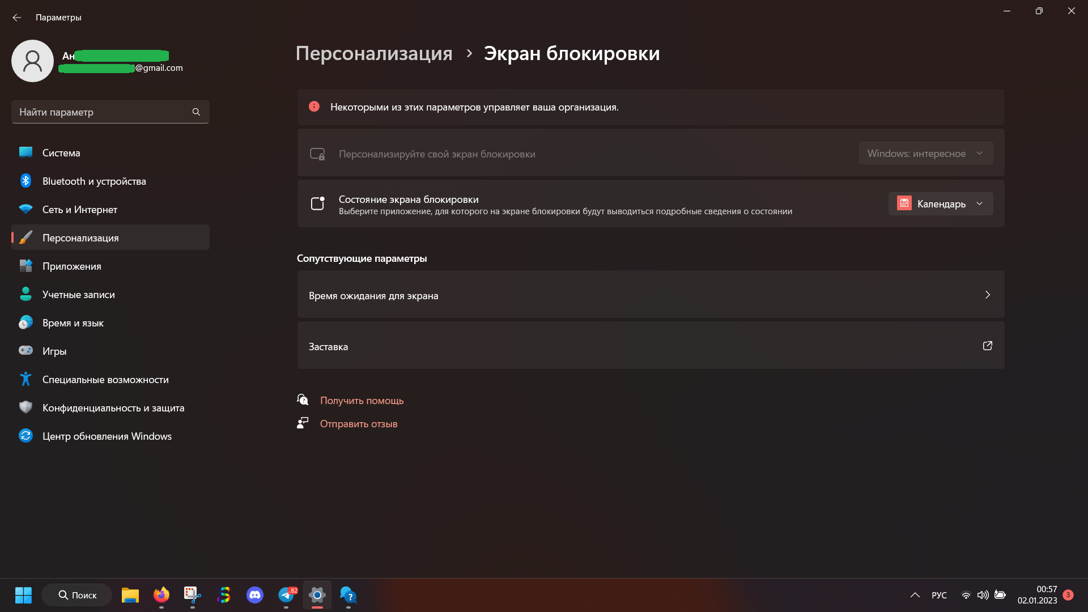Open Приложения settings section
The width and height of the screenshot is (1088, 612).
pyautogui.click(x=73, y=265)
